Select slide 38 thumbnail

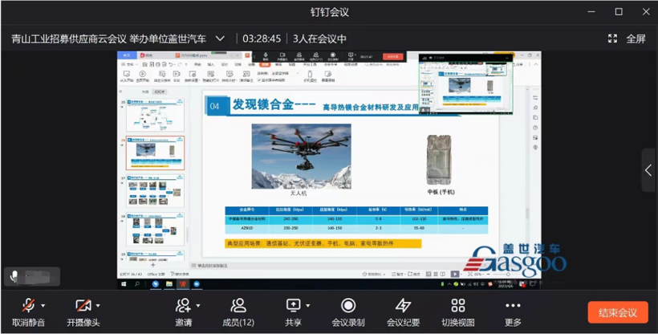tap(155, 229)
